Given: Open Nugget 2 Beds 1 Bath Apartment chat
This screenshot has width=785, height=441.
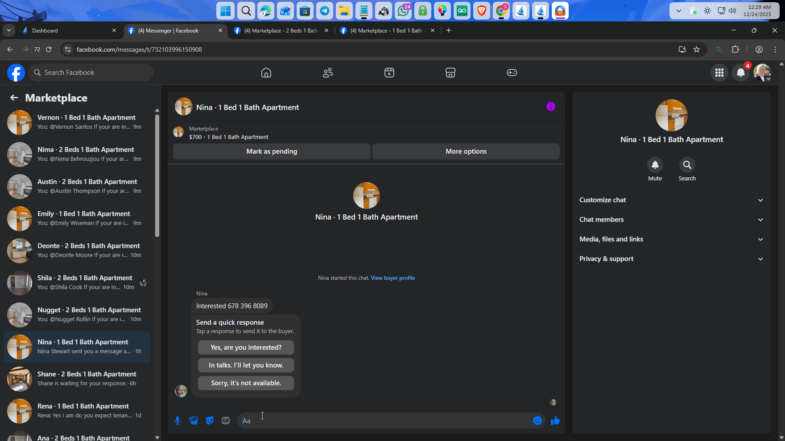Looking at the screenshot, I should [x=77, y=314].
